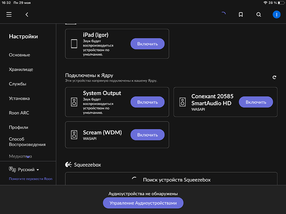Screen dimensions: 286x214
Task: Enable the System Output device
Action: [x=147, y=102]
